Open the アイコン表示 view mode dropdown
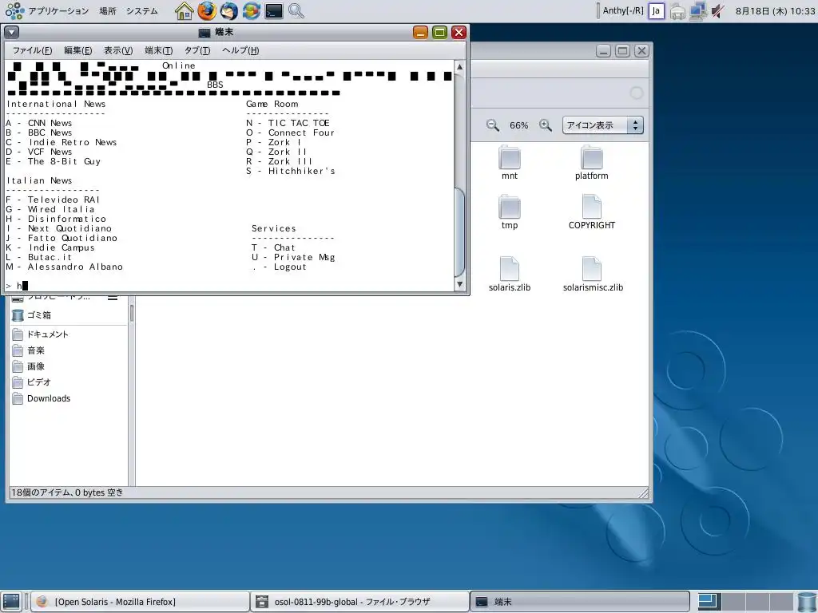The height and width of the screenshot is (613, 818). 602,125
